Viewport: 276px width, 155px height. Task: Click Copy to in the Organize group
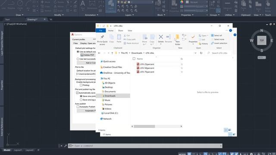click(x=152, y=40)
